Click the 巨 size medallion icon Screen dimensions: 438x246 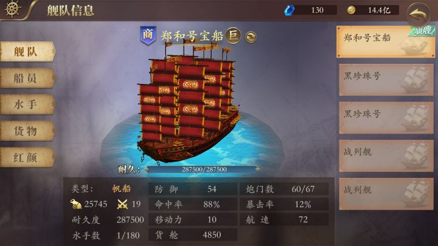(233, 35)
